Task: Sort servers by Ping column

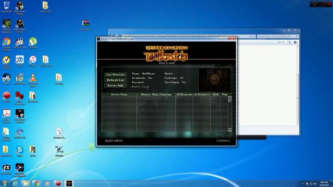Action: [x=224, y=95]
